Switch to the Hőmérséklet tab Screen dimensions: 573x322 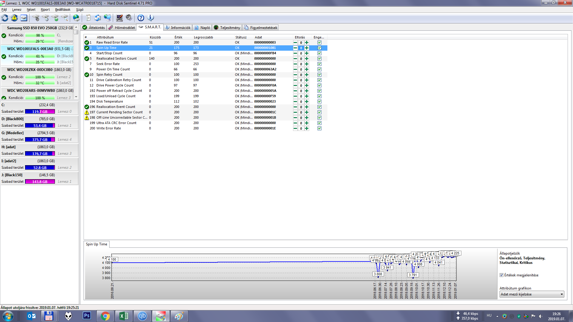tap(122, 28)
